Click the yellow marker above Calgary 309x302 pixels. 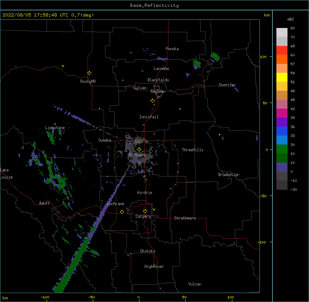click(x=145, y=211)
